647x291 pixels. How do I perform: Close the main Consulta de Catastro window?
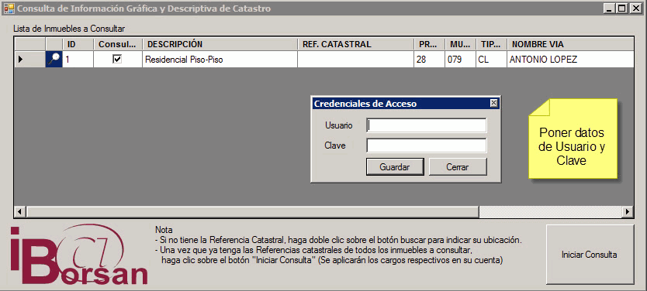point(635,9)
